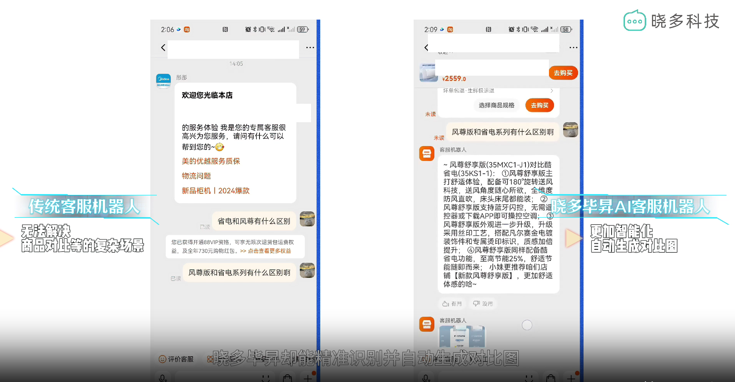
Task: Tap the microphone icon in right chat
Action: pos(426,378)
